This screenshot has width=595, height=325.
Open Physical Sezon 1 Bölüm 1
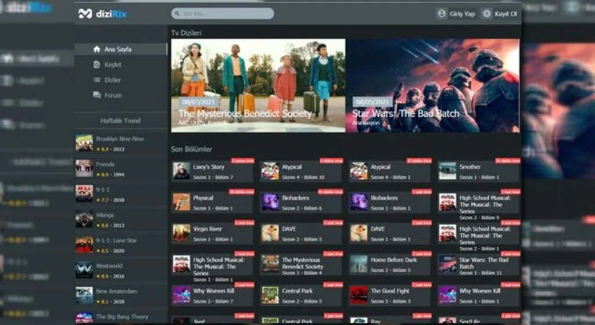[213, 203]
